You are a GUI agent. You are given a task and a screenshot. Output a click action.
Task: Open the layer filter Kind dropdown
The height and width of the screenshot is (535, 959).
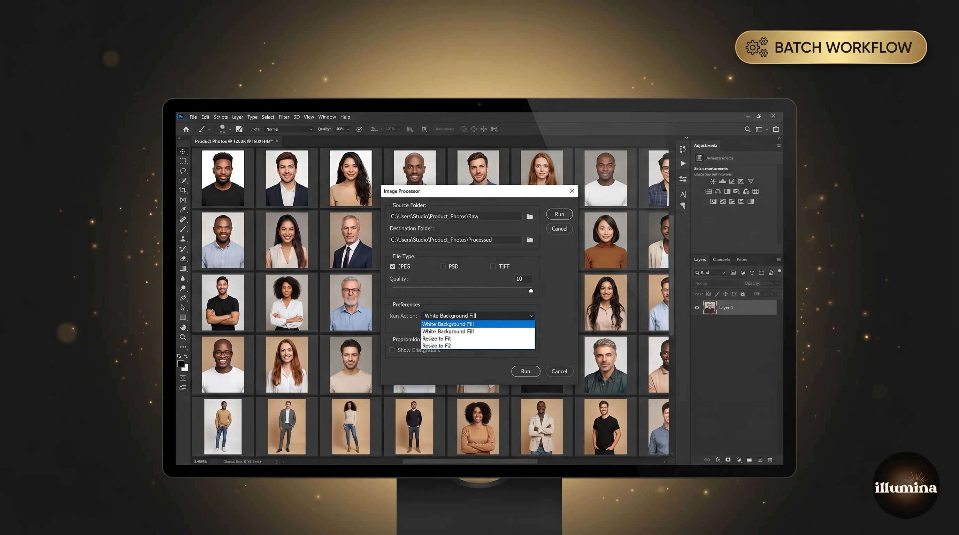pyautogui.click(x=709, y=272)
